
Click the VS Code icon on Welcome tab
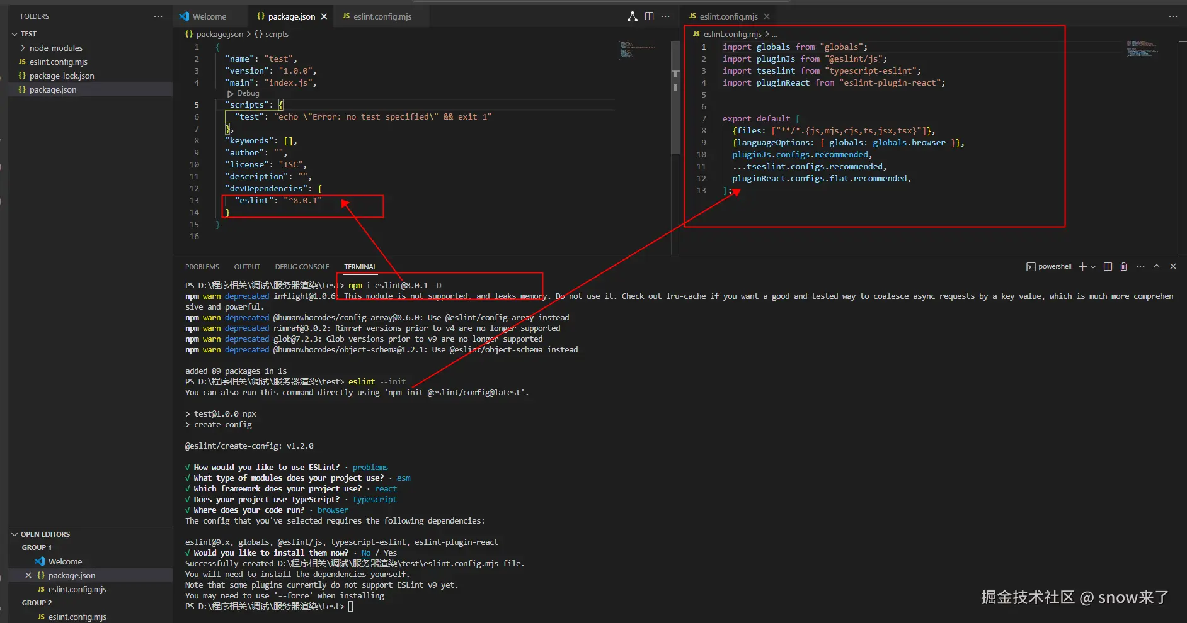pyautogui.click(x=184, y=16)
